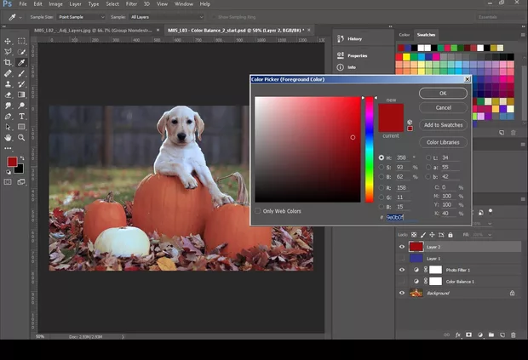Hide the Photo Filter 1 layer

(402, 269)
